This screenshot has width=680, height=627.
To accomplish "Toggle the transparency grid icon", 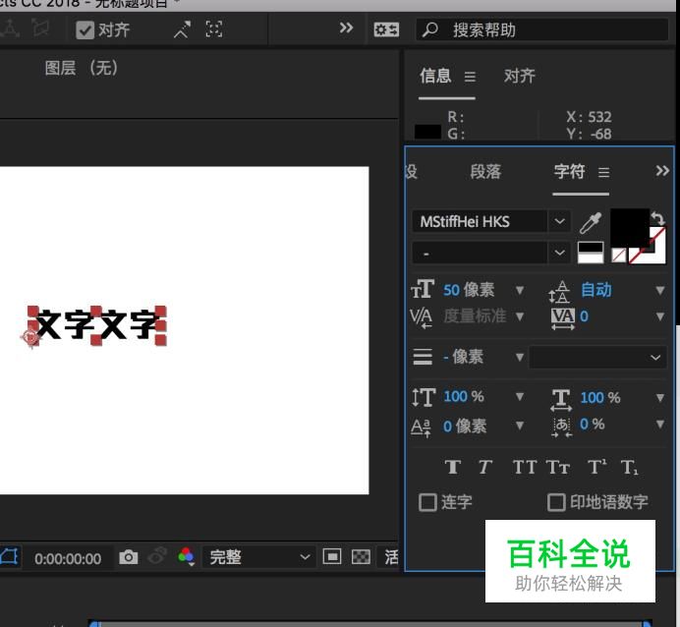I will coord(361,557).
